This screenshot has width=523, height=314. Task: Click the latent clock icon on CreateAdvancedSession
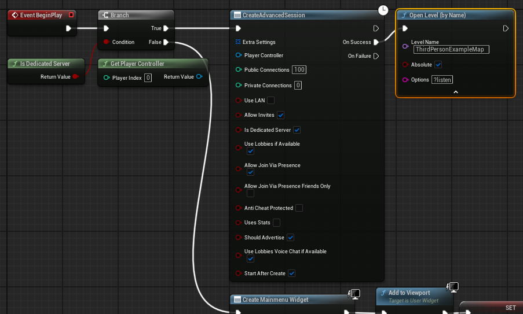(x=383, y=10)
